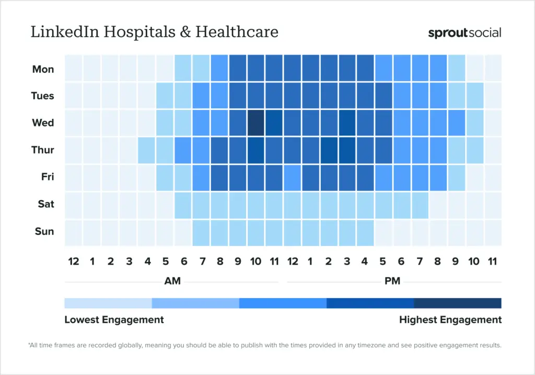Click the Highest Engagement legend label

[x=450, y=320]
